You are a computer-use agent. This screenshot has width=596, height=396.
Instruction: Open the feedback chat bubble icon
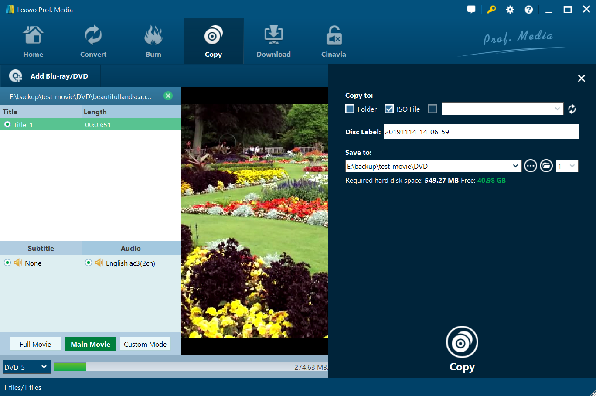(471, 10)
